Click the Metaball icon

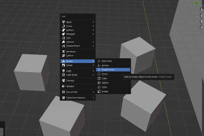pos(63,34)
